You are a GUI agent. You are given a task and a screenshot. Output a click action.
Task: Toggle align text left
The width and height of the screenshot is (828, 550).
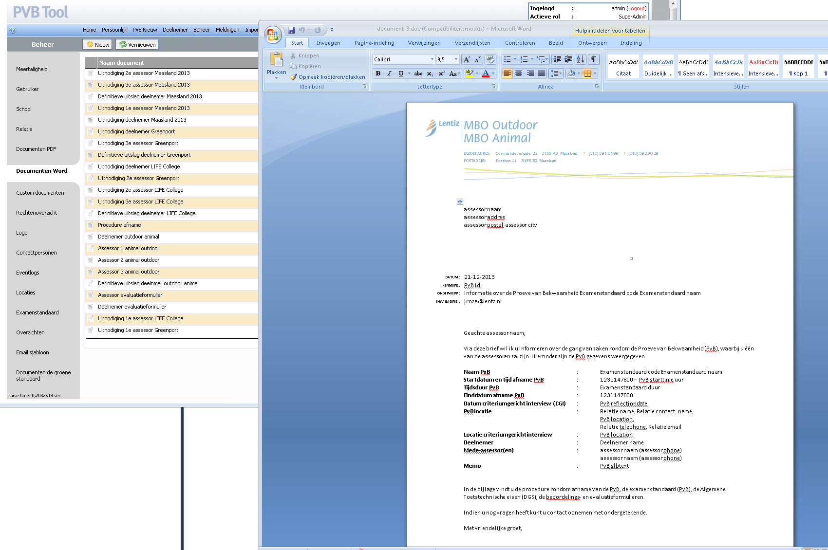coord(507,73)
